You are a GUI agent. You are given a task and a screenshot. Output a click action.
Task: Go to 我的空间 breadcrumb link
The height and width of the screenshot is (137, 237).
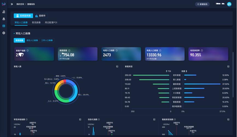click(20, 4)
